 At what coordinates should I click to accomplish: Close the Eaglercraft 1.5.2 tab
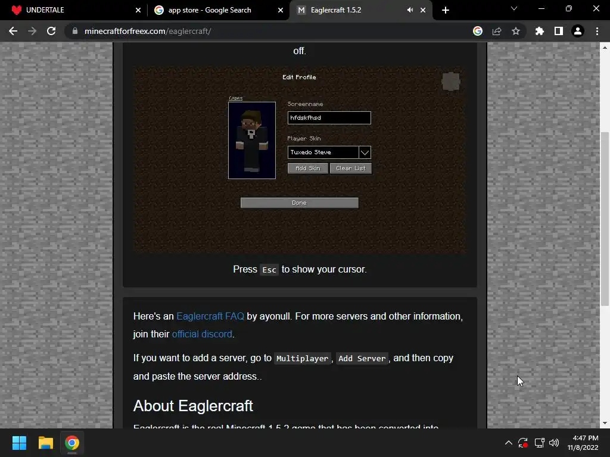click(x=423, y=10)
